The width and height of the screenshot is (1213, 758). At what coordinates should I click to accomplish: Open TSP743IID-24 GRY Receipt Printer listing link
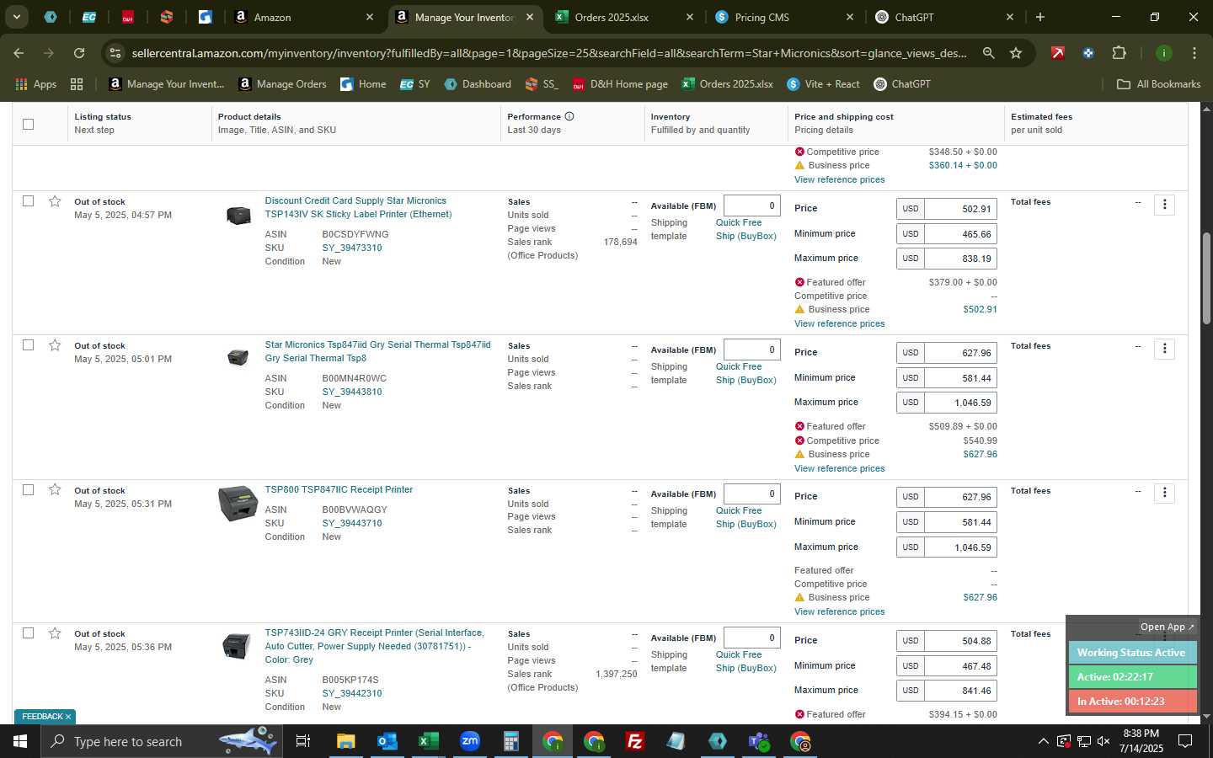375,646
